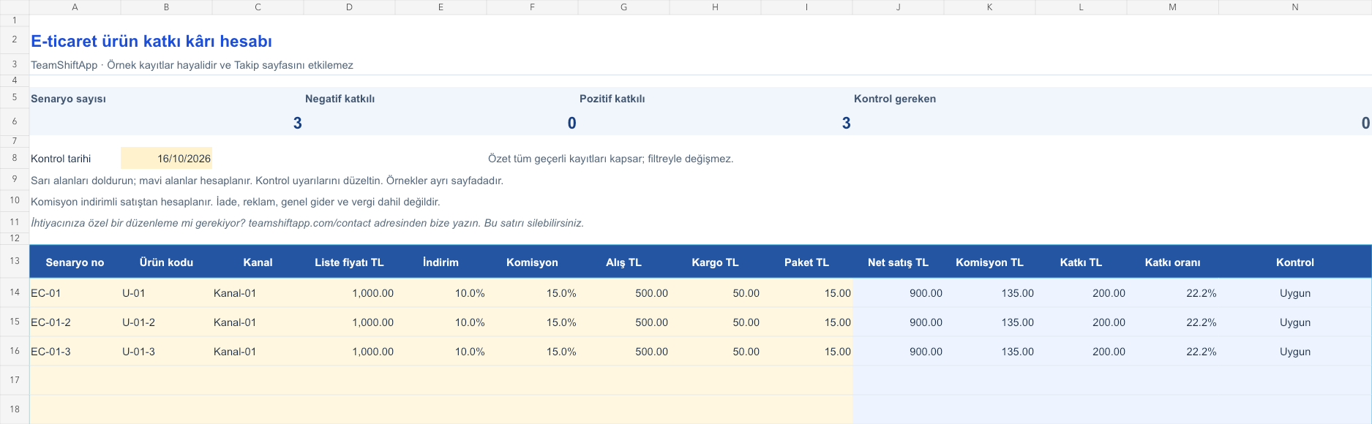Select the 50.00 cargo cost in row EC-01-2
Viewport: 1372px width, 424px height.
tap(715, 322)
